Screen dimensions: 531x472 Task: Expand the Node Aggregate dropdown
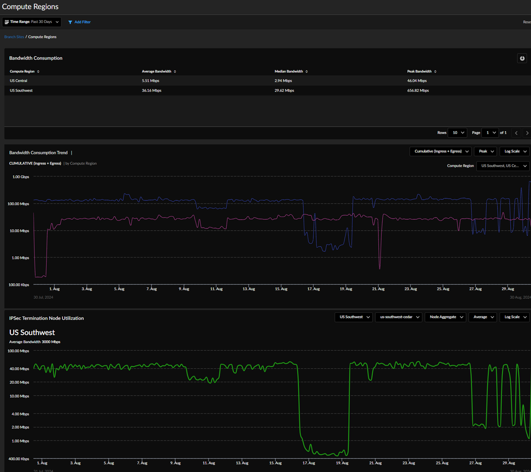coord(446,317)
